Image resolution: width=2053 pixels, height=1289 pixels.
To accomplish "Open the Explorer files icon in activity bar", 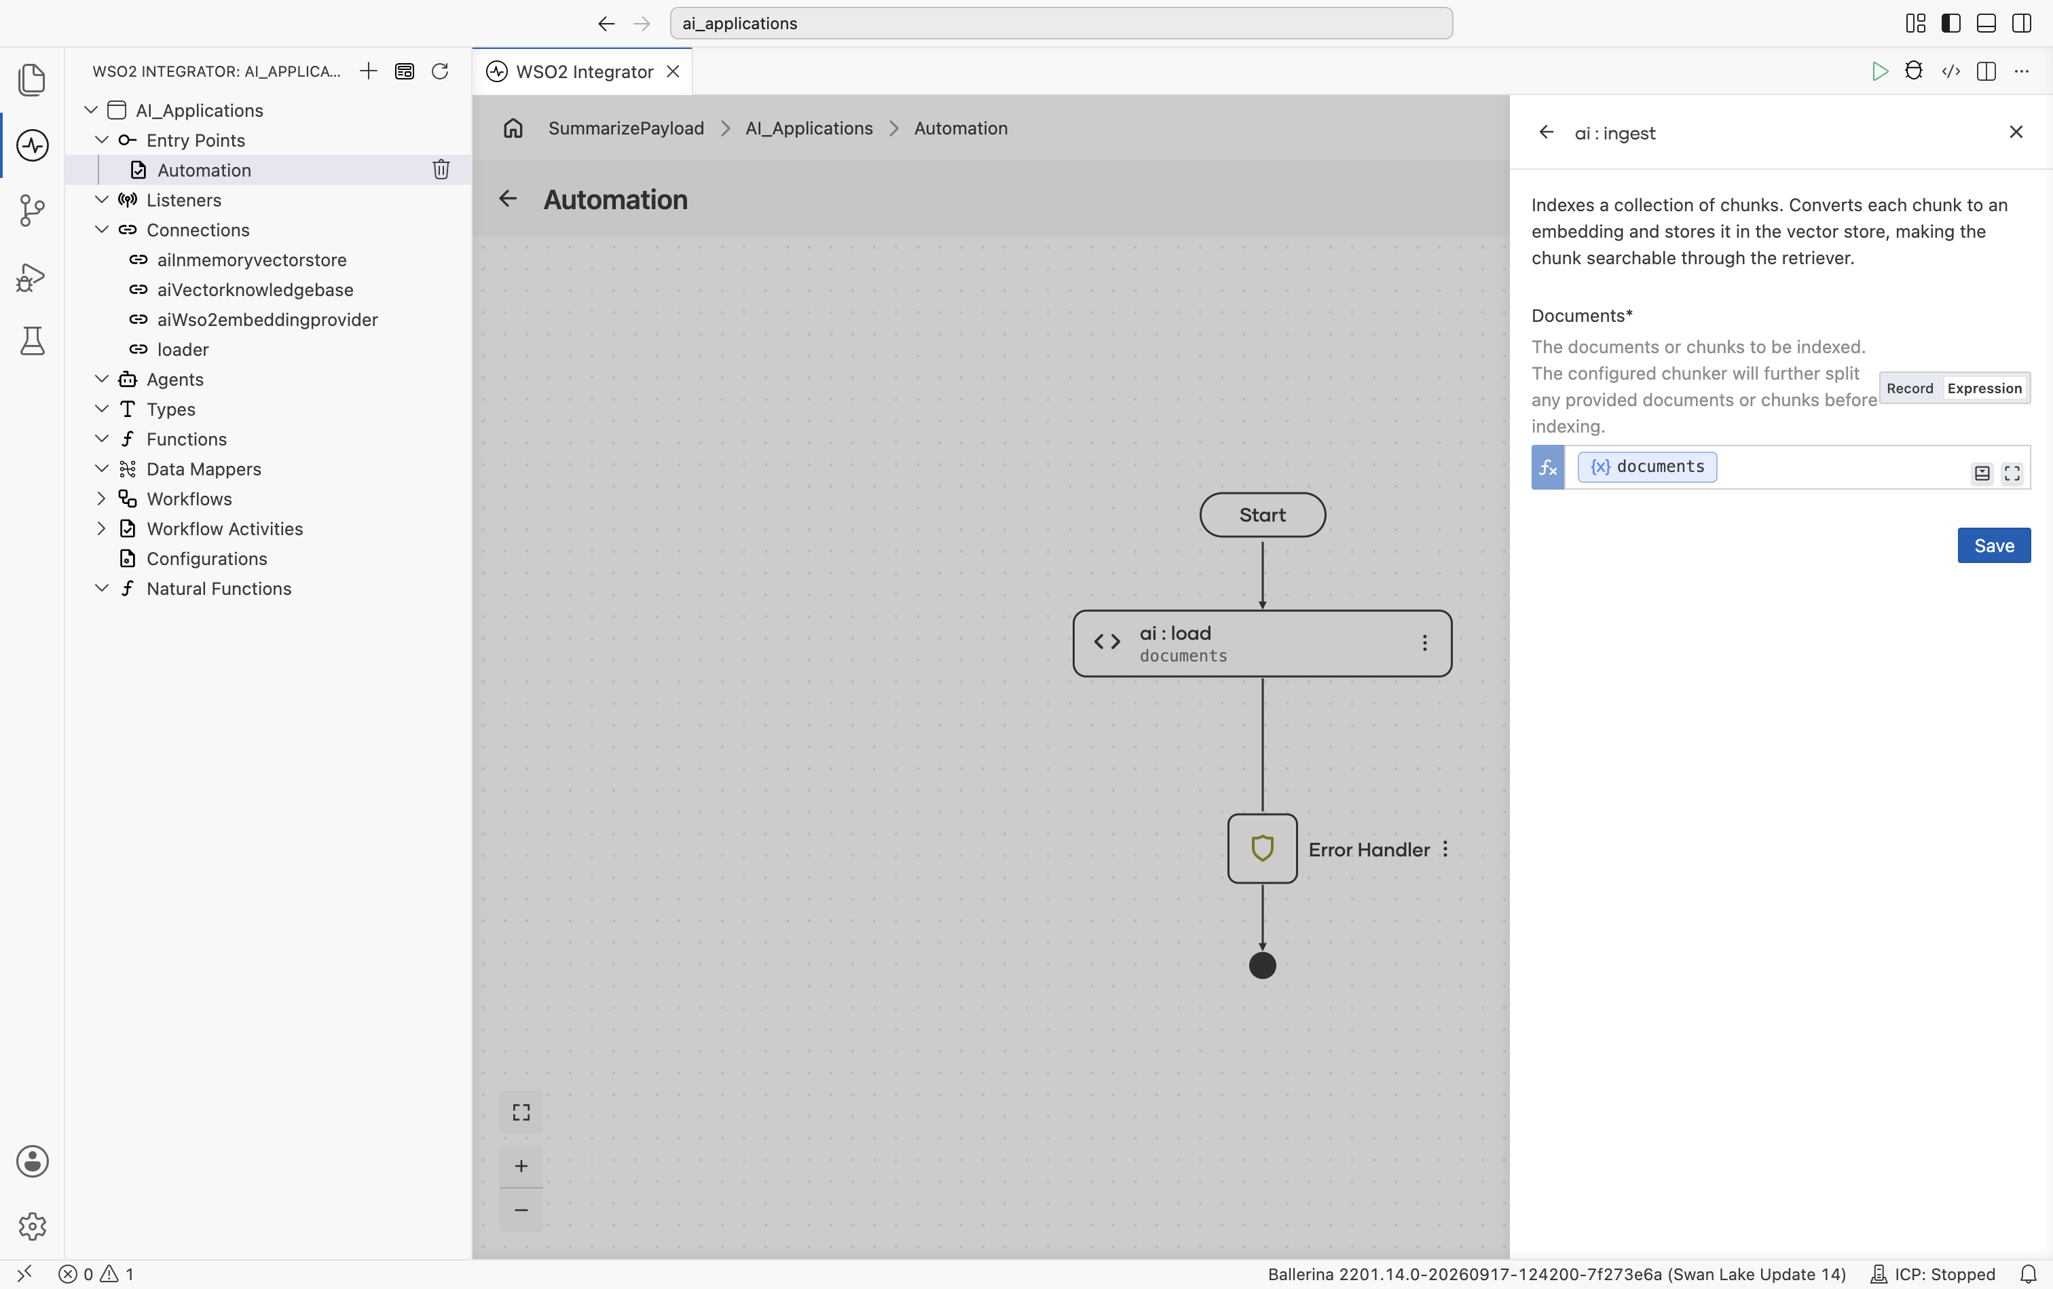I will (31, 79).
